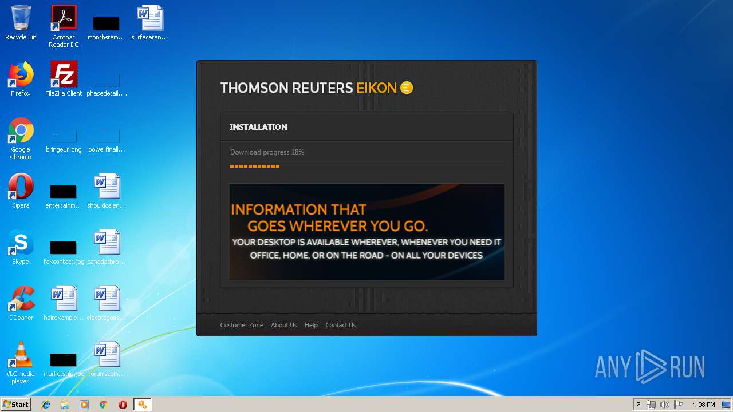Click the 'Download progress 18%' text
Image resolution: width=733 pixels, height=412 pixels.
pyautogui.click(x=267, y=152)
